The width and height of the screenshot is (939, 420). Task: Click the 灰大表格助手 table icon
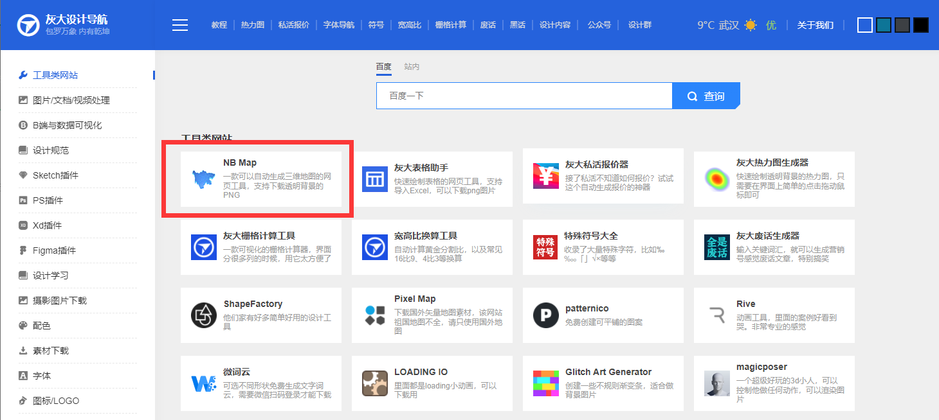click(375, 179)
